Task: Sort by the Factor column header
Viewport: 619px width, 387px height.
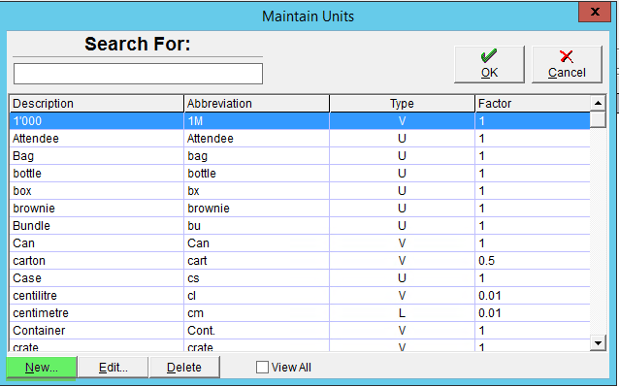Action: (533, 104)
